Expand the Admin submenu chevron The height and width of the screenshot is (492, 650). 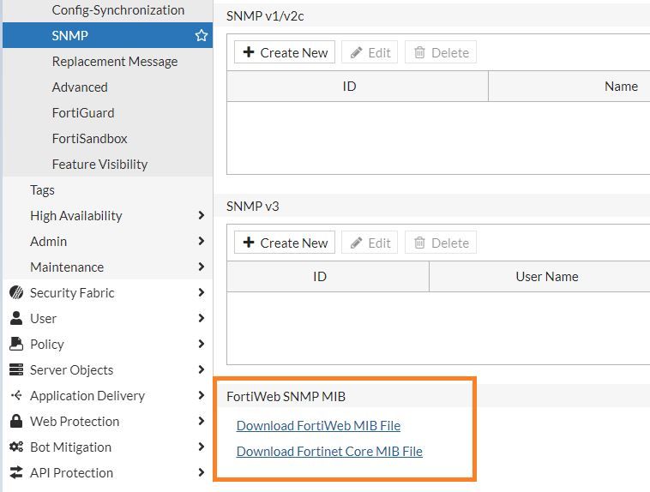tap(201, 242)
